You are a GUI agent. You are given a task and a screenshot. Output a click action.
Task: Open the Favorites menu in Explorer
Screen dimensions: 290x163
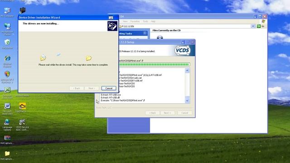coord(135,21)
